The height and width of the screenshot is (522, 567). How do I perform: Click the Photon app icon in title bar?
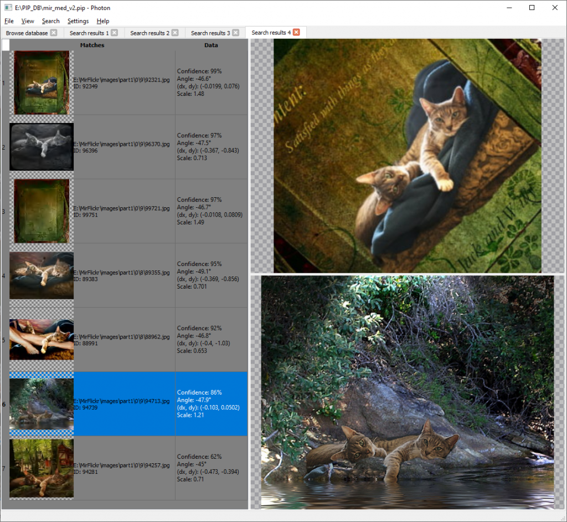8,8
